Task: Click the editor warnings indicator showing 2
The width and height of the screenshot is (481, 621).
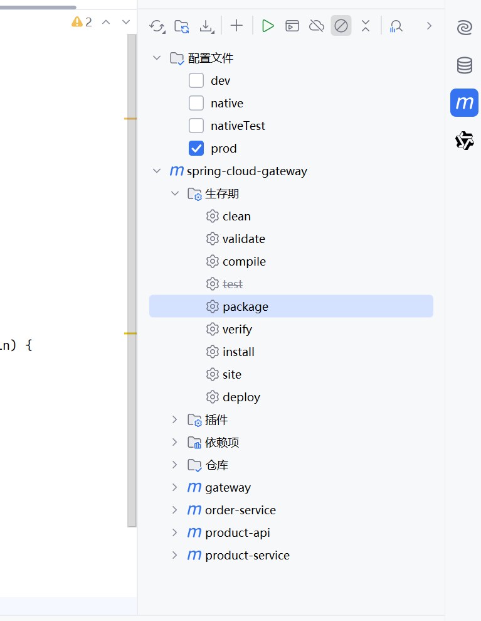Action: pyautogui.click(x=82, y=22)
